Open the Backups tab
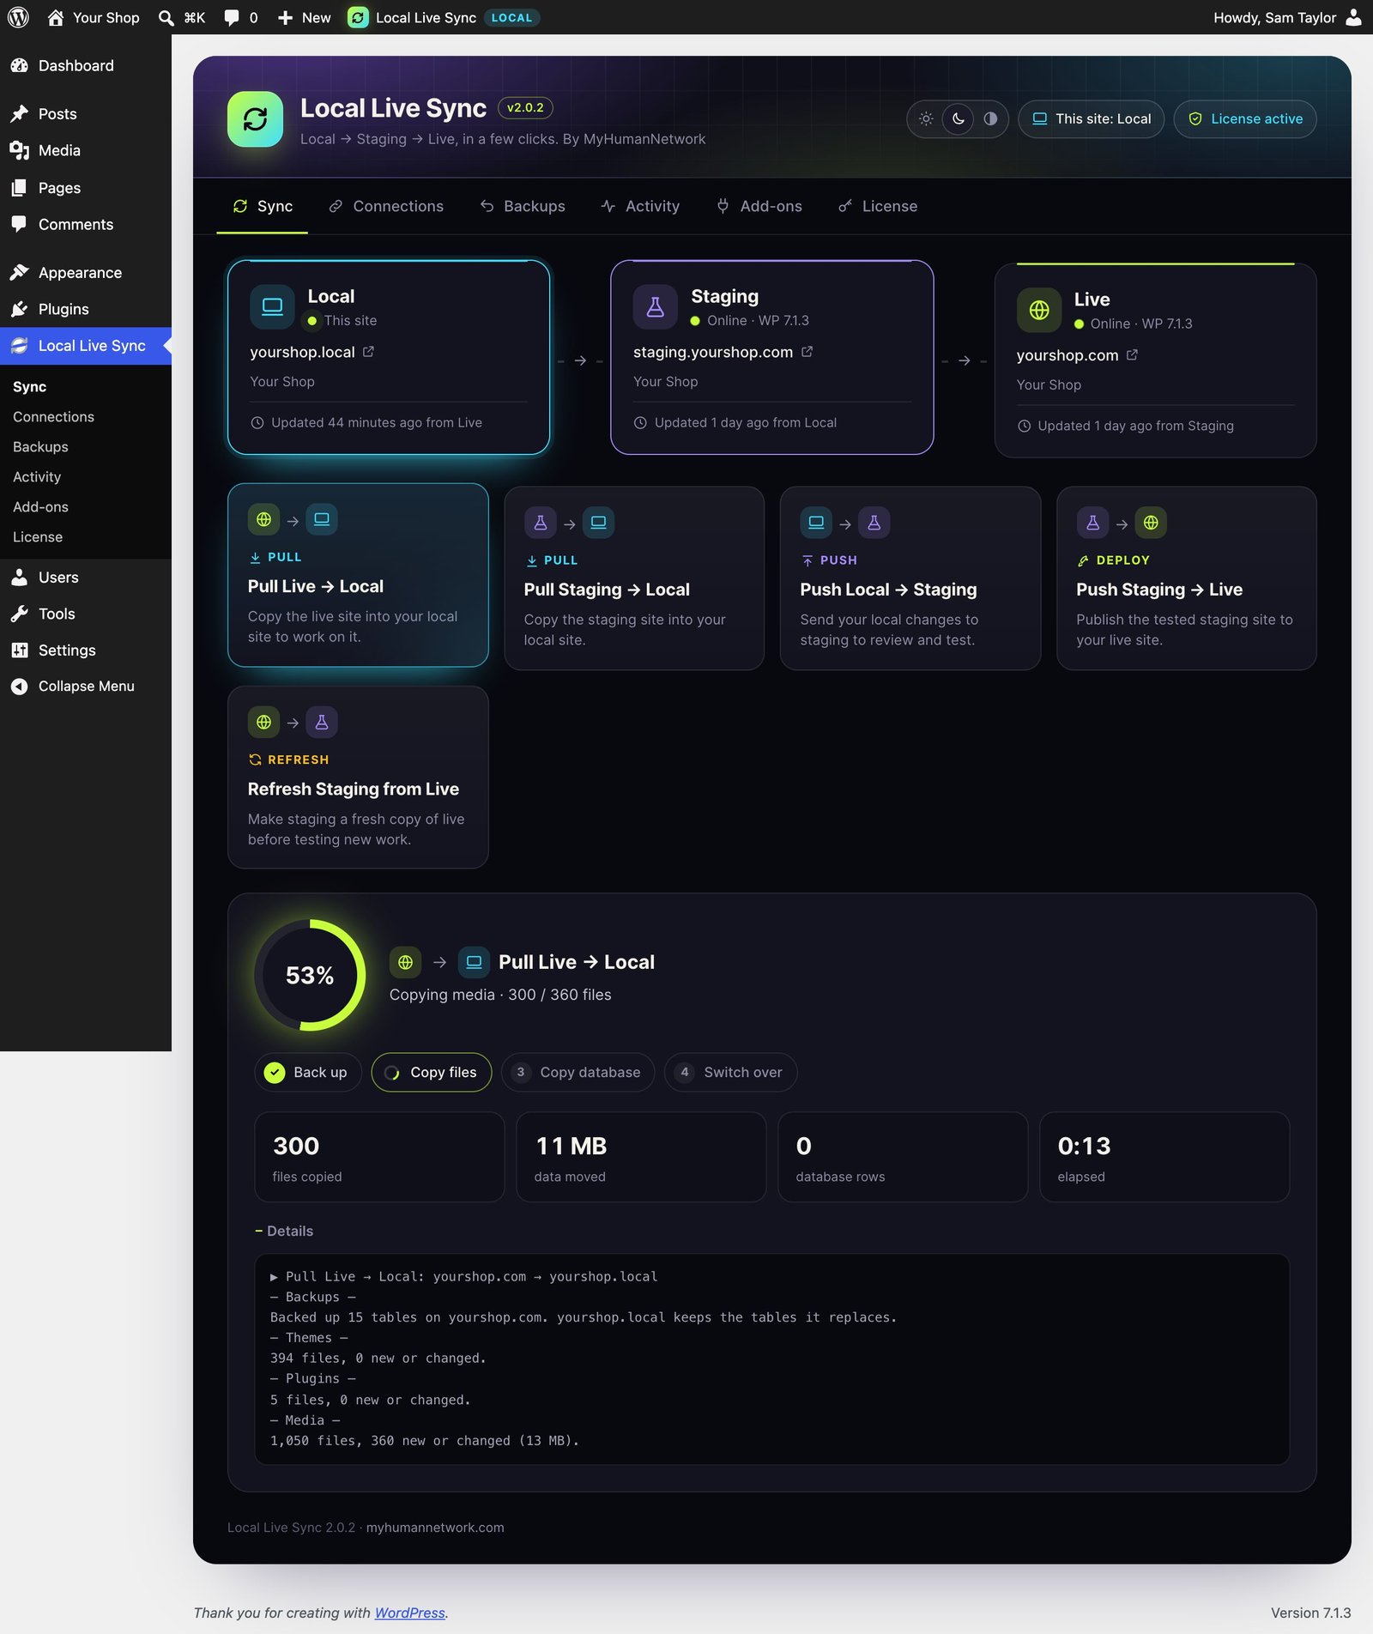The width and height of the screenshot is (1373, 1634). (x=523, y=207)
